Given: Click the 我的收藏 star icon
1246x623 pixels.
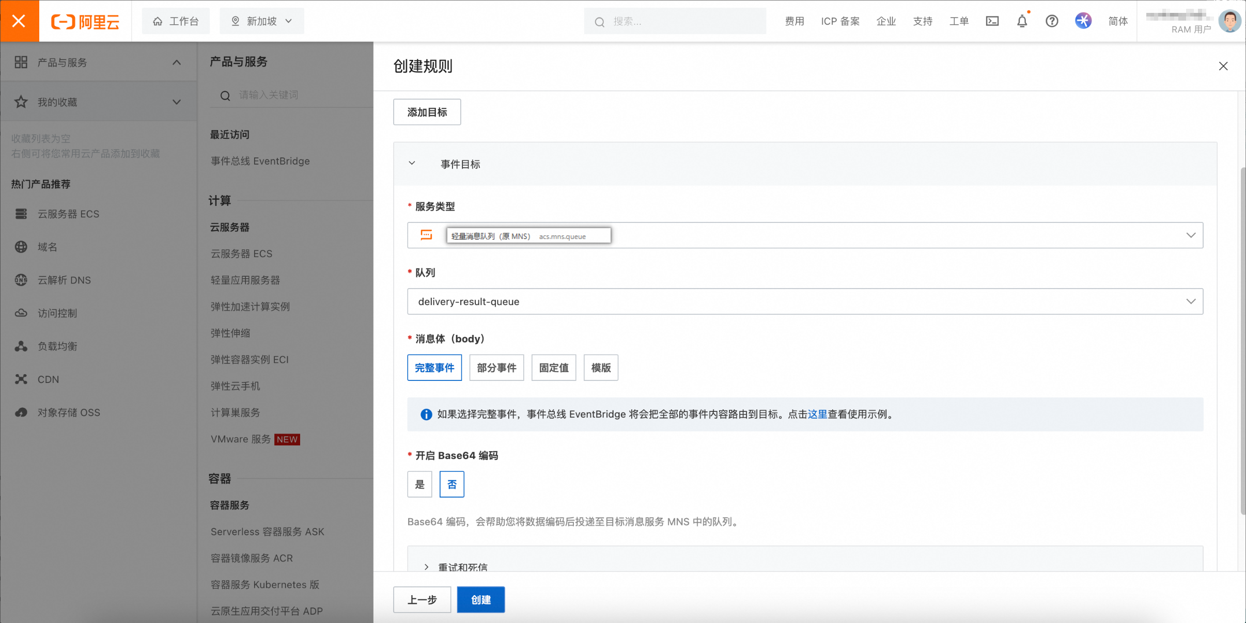Looking at the screenshot, I should (x=21, y=102).
